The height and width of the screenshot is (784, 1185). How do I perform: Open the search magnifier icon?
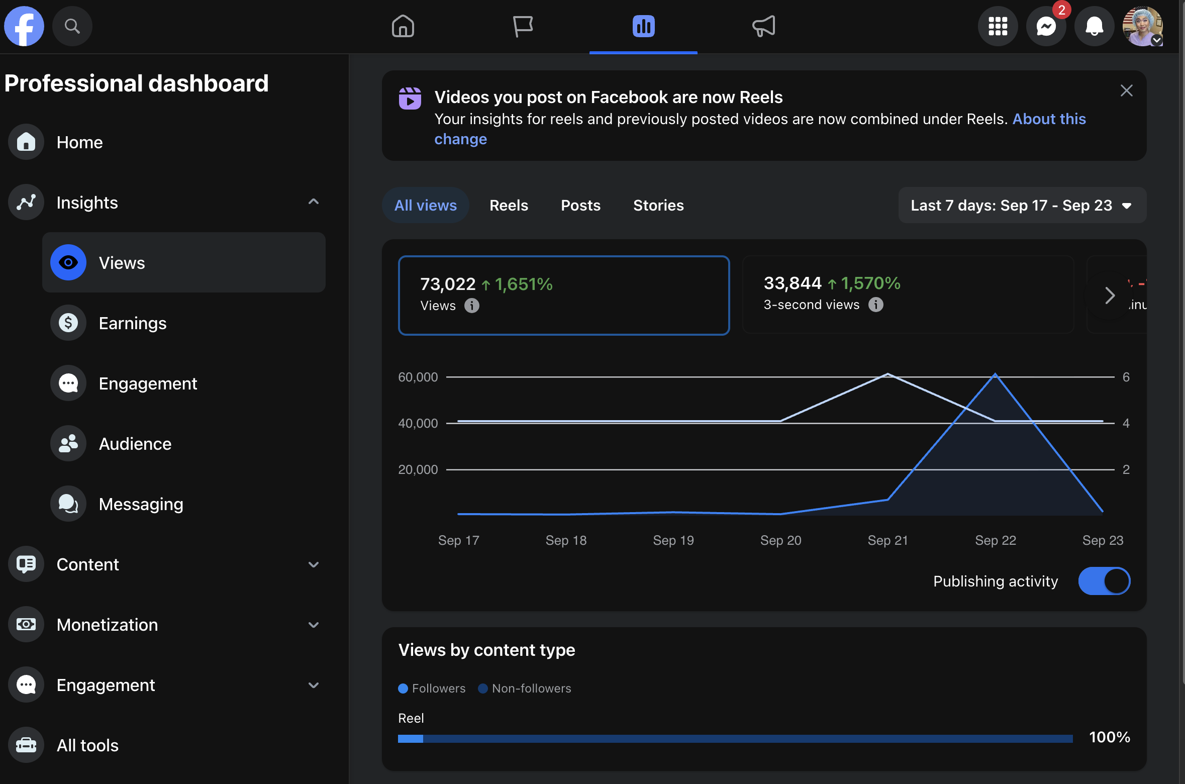coord(72,26)
